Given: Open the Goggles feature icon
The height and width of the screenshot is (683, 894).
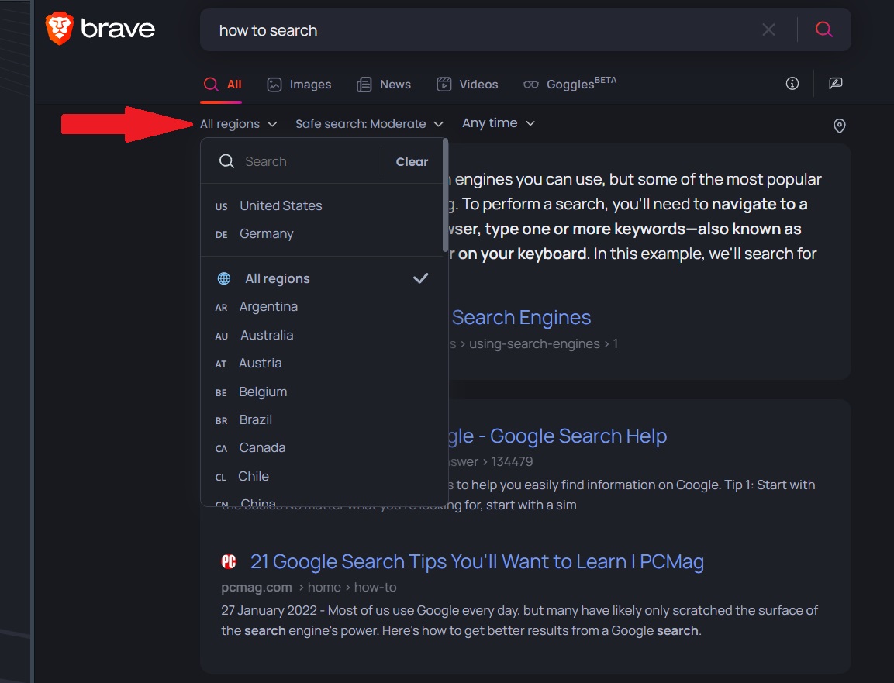Looking at the screenshot, I should pyautogui.click(x=530, y=84).
